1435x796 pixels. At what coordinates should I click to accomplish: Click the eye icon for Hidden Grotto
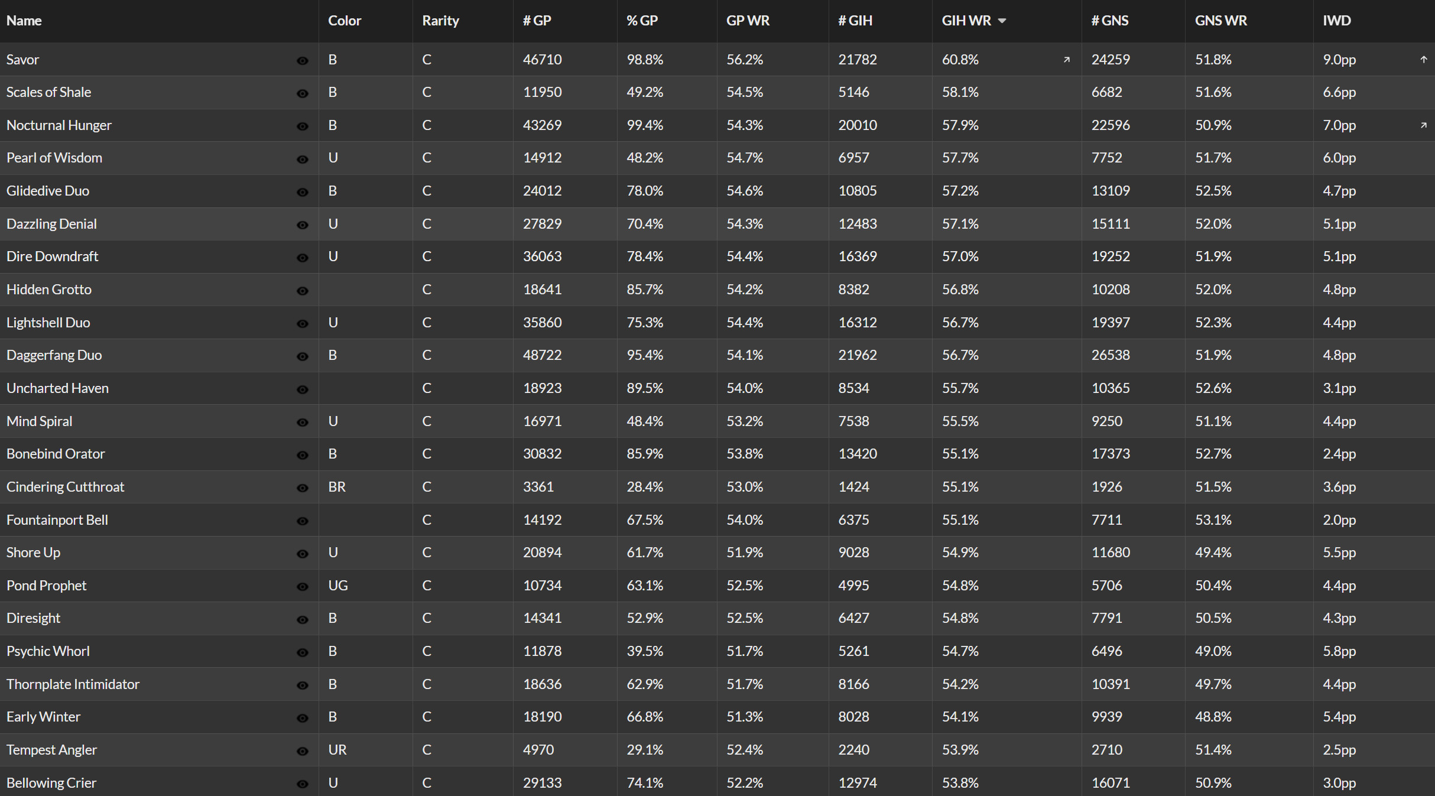pos(302,291)
